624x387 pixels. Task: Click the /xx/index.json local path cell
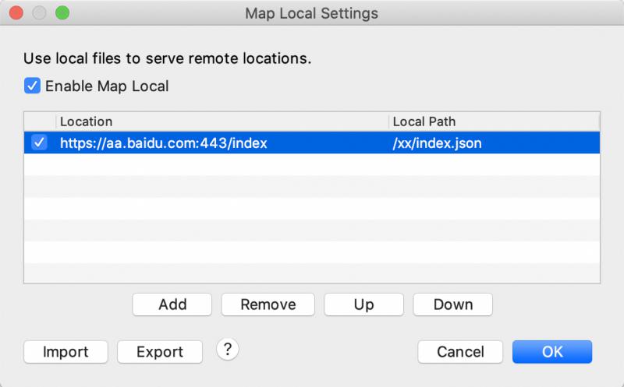coord(438,143)
